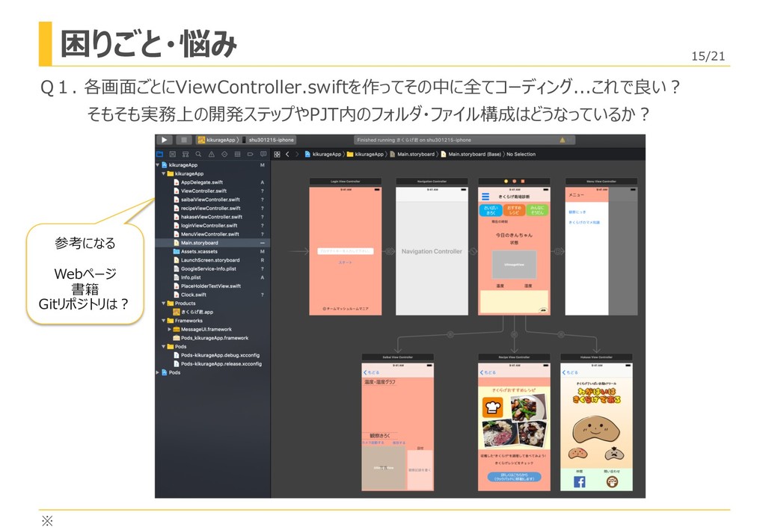
Task: Select the Project navigator folder icon
Action: 159,154
